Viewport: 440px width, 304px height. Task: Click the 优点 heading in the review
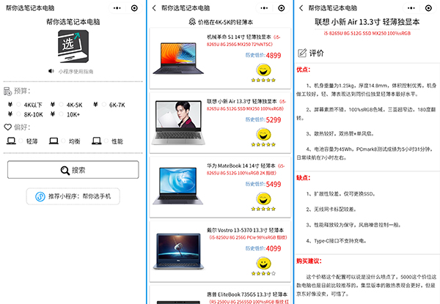click(304, 70)
